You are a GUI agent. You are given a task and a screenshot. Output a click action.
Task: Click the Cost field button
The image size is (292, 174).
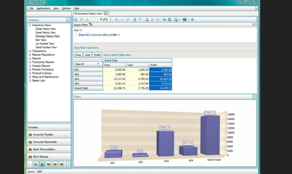click(x=88, y=55)
